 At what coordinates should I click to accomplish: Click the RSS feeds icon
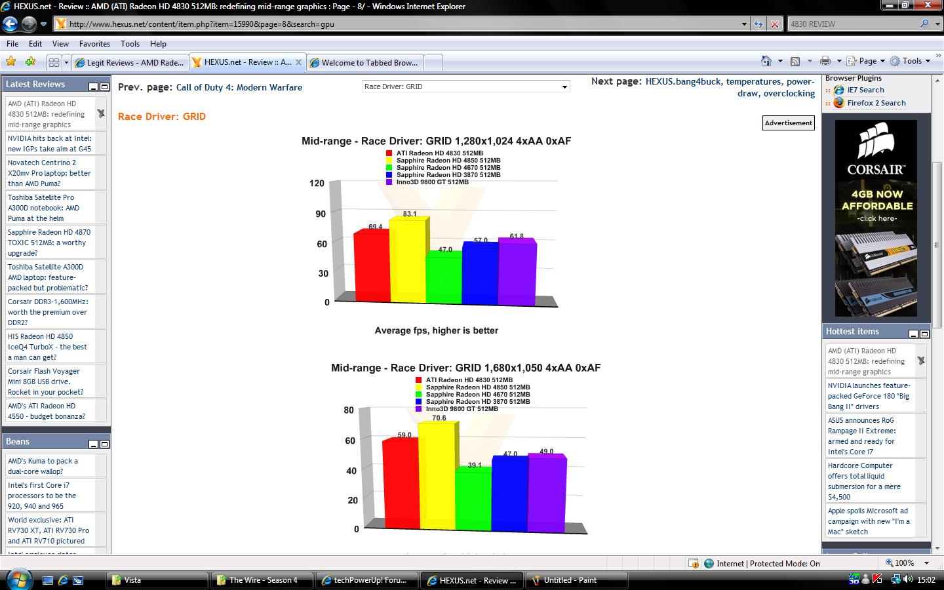(795, 61)
